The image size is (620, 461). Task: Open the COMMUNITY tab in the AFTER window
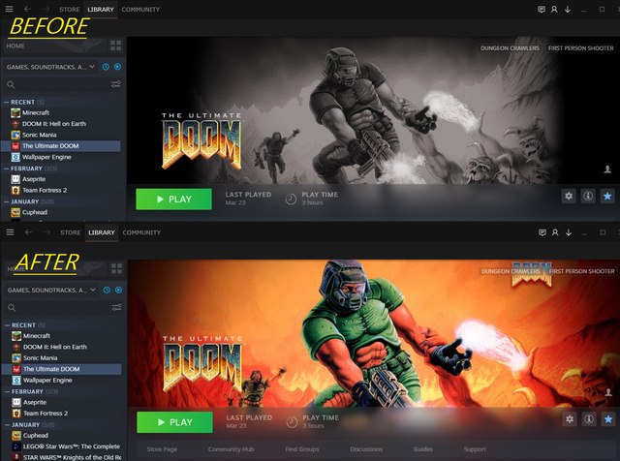click(141, 233)
